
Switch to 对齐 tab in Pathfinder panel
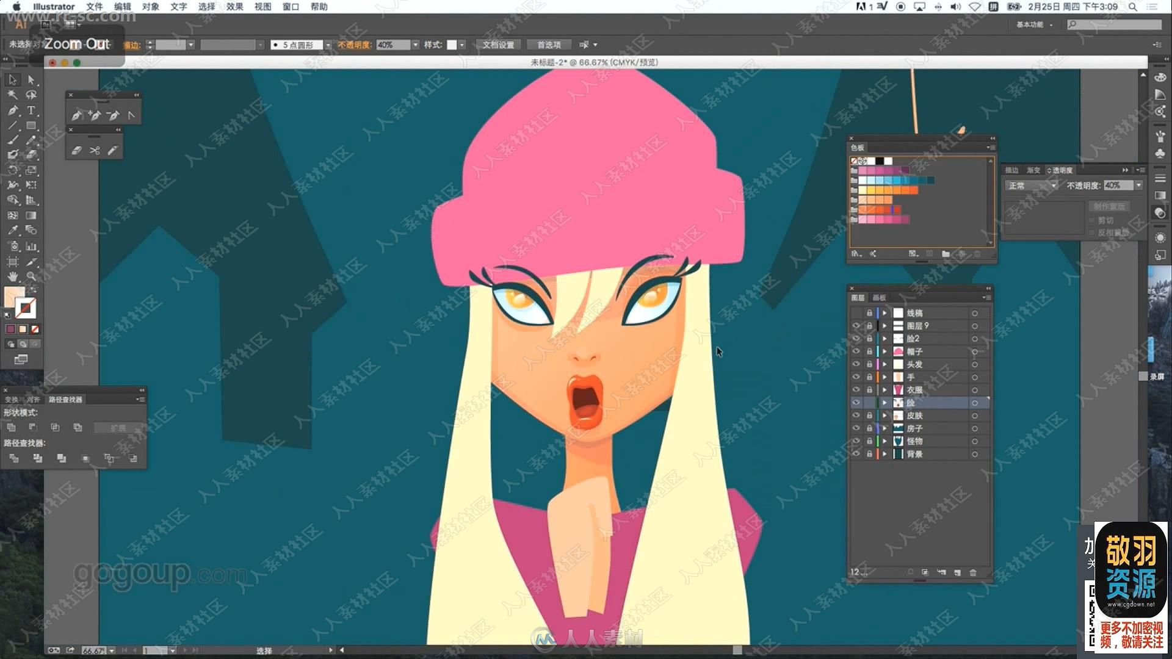[x=33, y=400]
